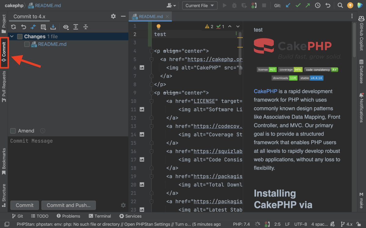Open the Bookmarks side tab
366x228 pixels.
click(4, 161)
